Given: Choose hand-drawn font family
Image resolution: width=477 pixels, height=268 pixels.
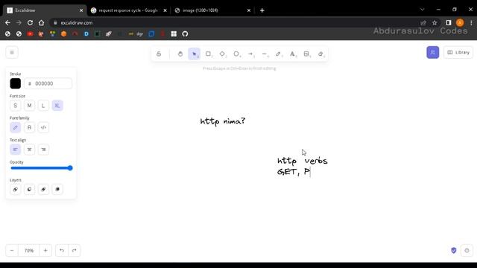Looking at the screenshot, I should (x=15, y=127).
